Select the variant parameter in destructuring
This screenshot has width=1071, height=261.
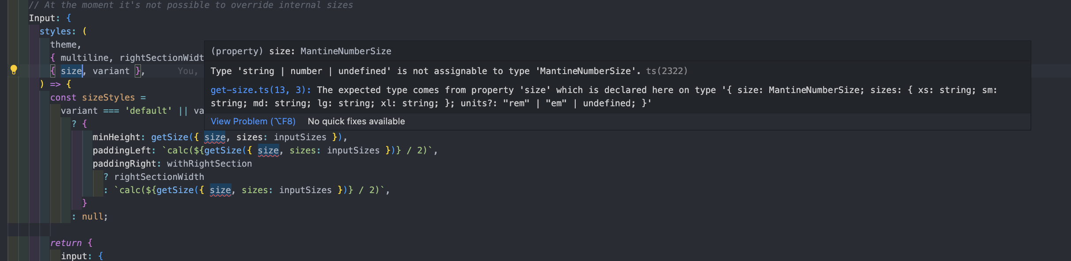pos(111,71)
